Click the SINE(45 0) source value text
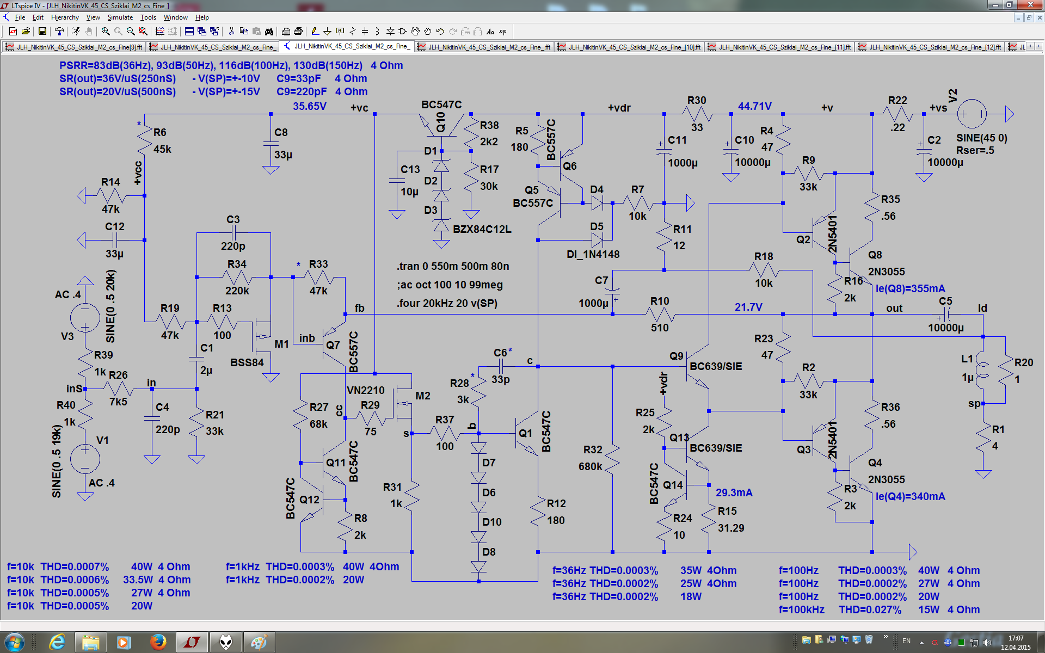1045x653 pixels. [x=981, y=138]
